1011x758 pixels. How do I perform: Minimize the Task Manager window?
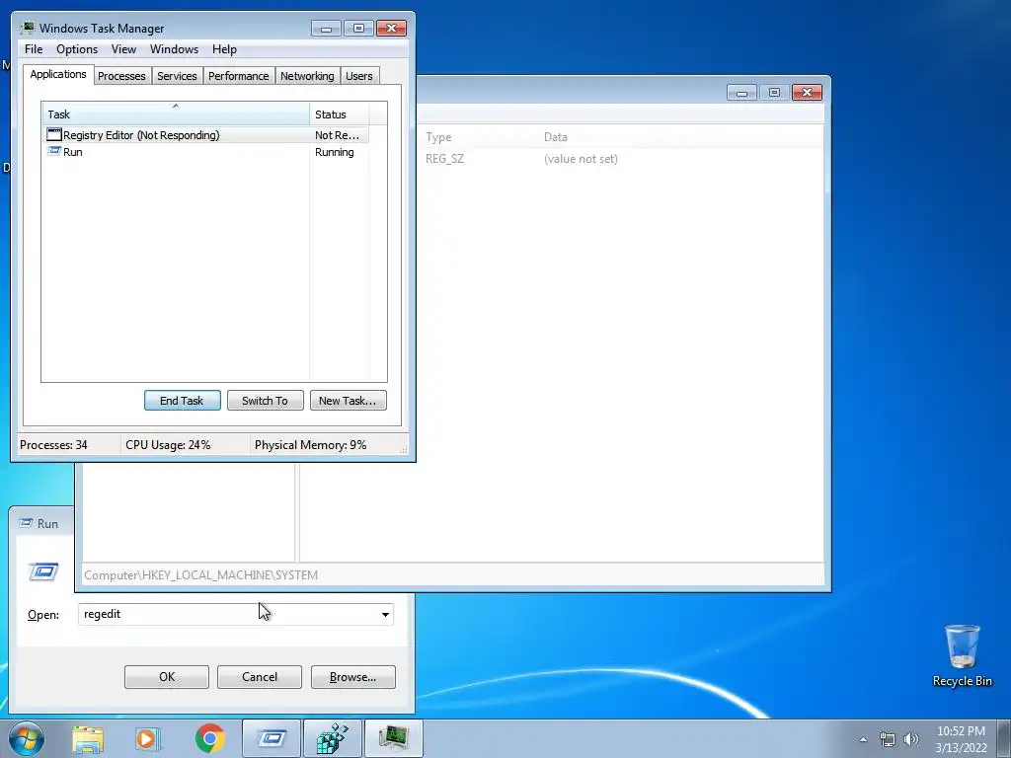326,29
